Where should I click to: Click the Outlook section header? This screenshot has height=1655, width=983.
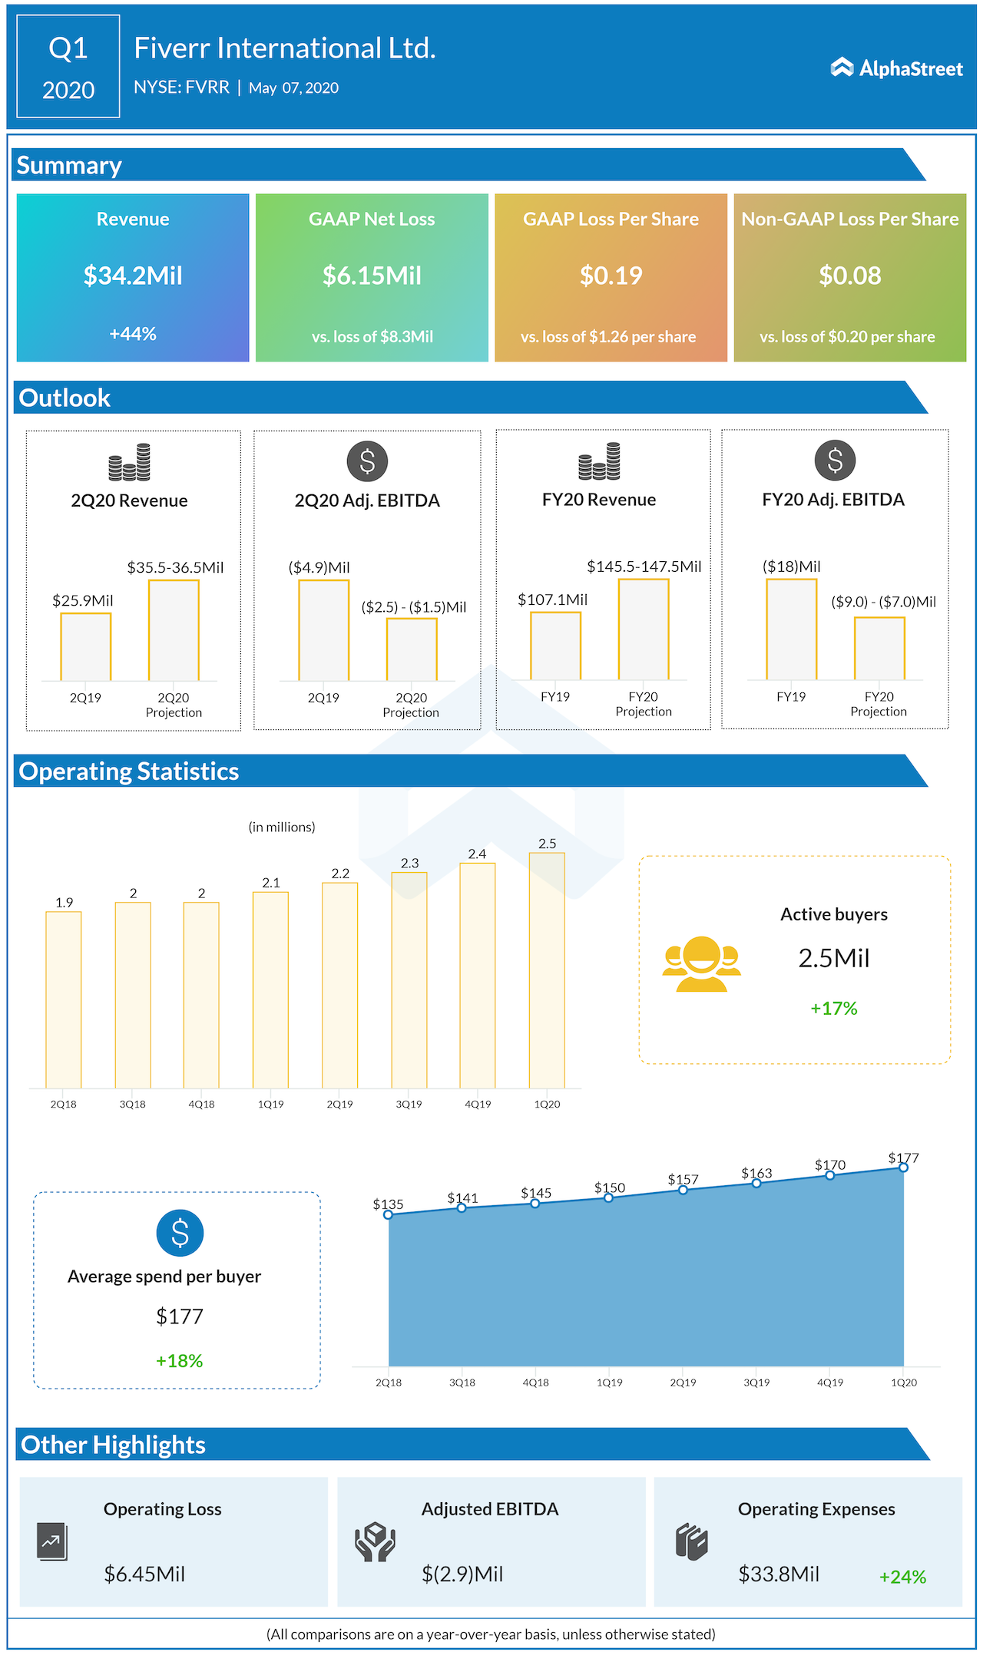(65, 398)
